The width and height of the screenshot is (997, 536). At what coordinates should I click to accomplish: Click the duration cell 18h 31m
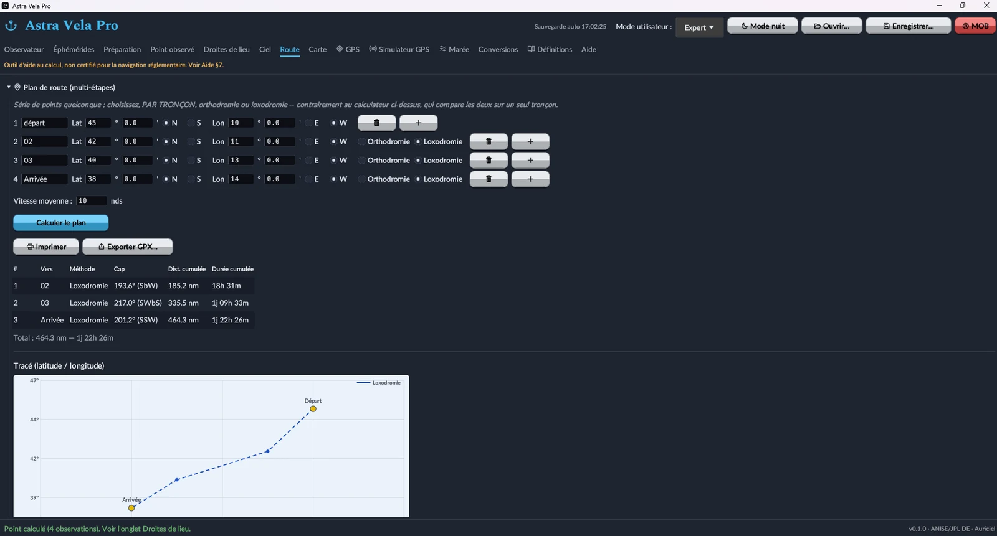point(226,286)
